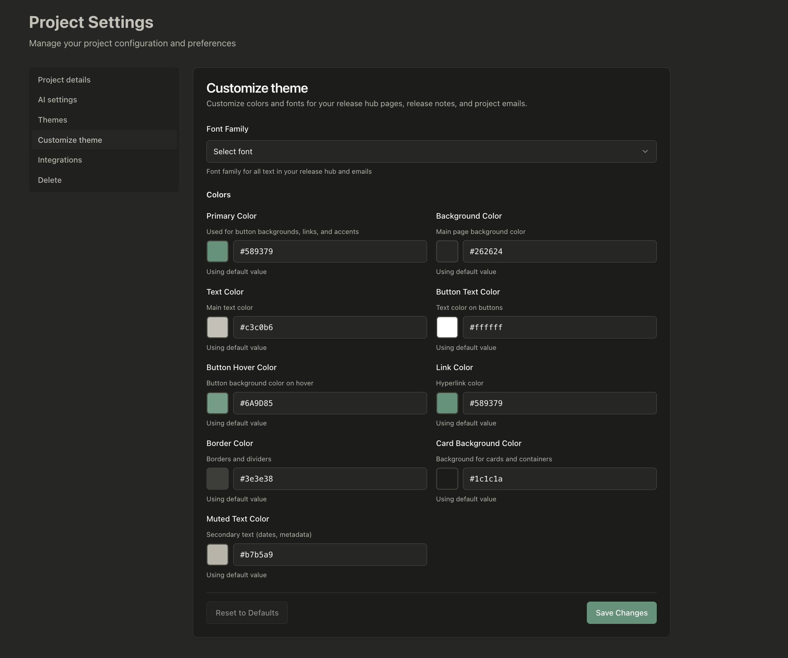Image resolution: width=788 pixels, height=658 pixels.
Task: Open the Button Hover Color swatch
Action: (217, 403)
